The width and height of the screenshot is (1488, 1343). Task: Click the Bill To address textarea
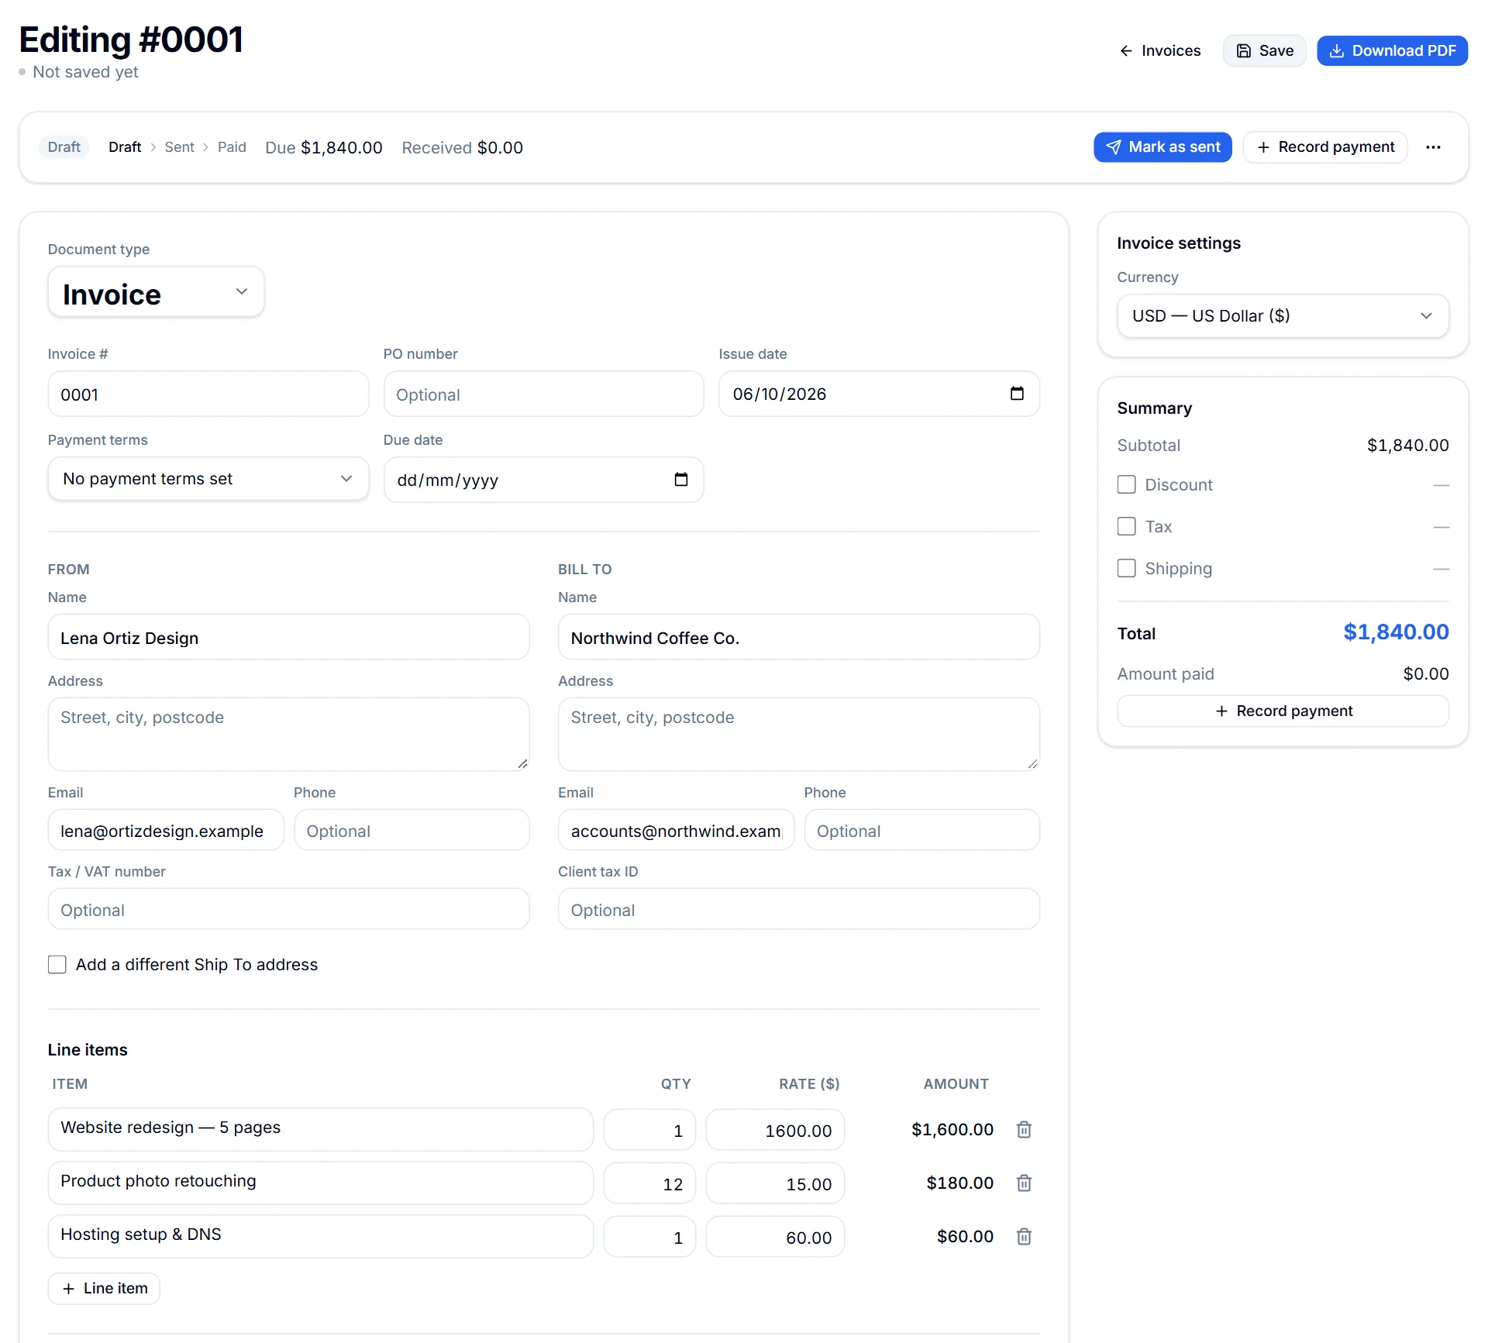coord(798,735)
